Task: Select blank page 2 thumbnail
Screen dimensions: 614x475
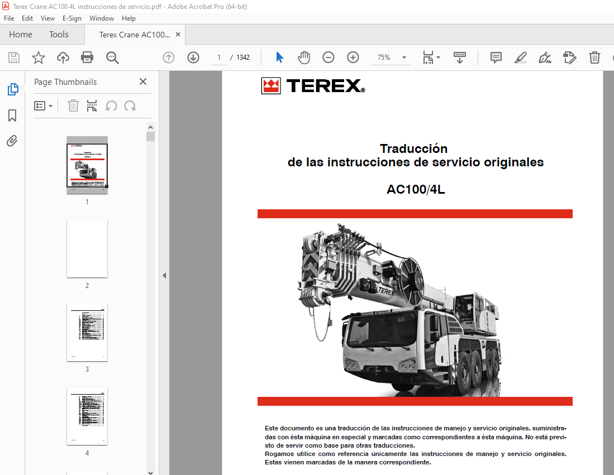Action: (x=87, y=248)
